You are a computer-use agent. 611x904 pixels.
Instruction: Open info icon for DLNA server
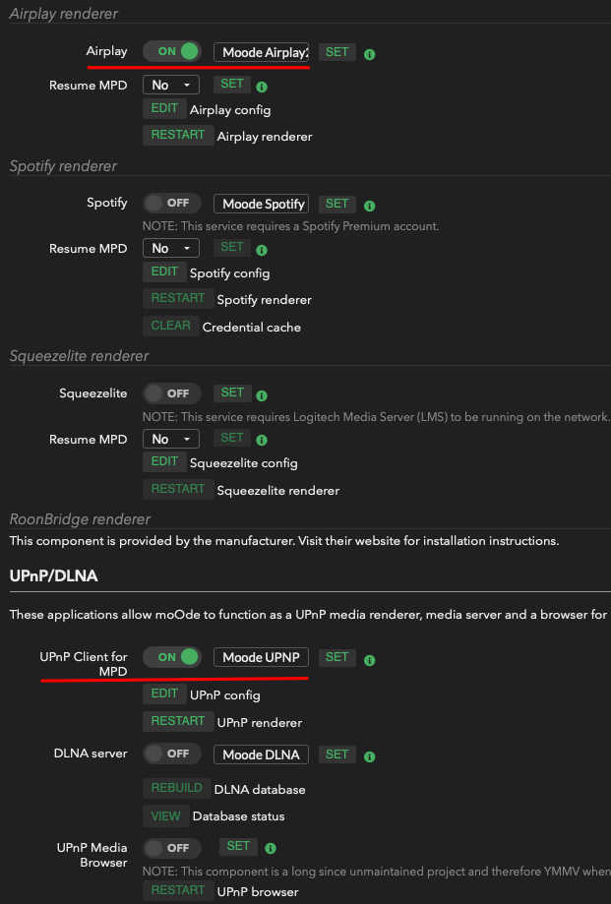point(370,756)
